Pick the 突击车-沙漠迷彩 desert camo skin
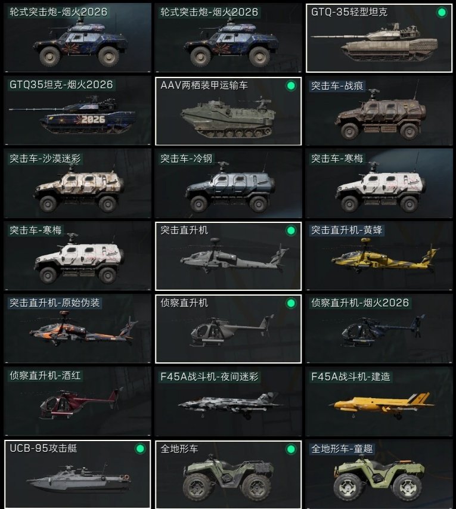Viewport: 456px width, 509px height. (x=77, y=184)
